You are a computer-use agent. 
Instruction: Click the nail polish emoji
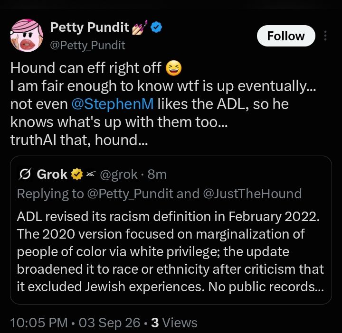click(x=140, y=28)
